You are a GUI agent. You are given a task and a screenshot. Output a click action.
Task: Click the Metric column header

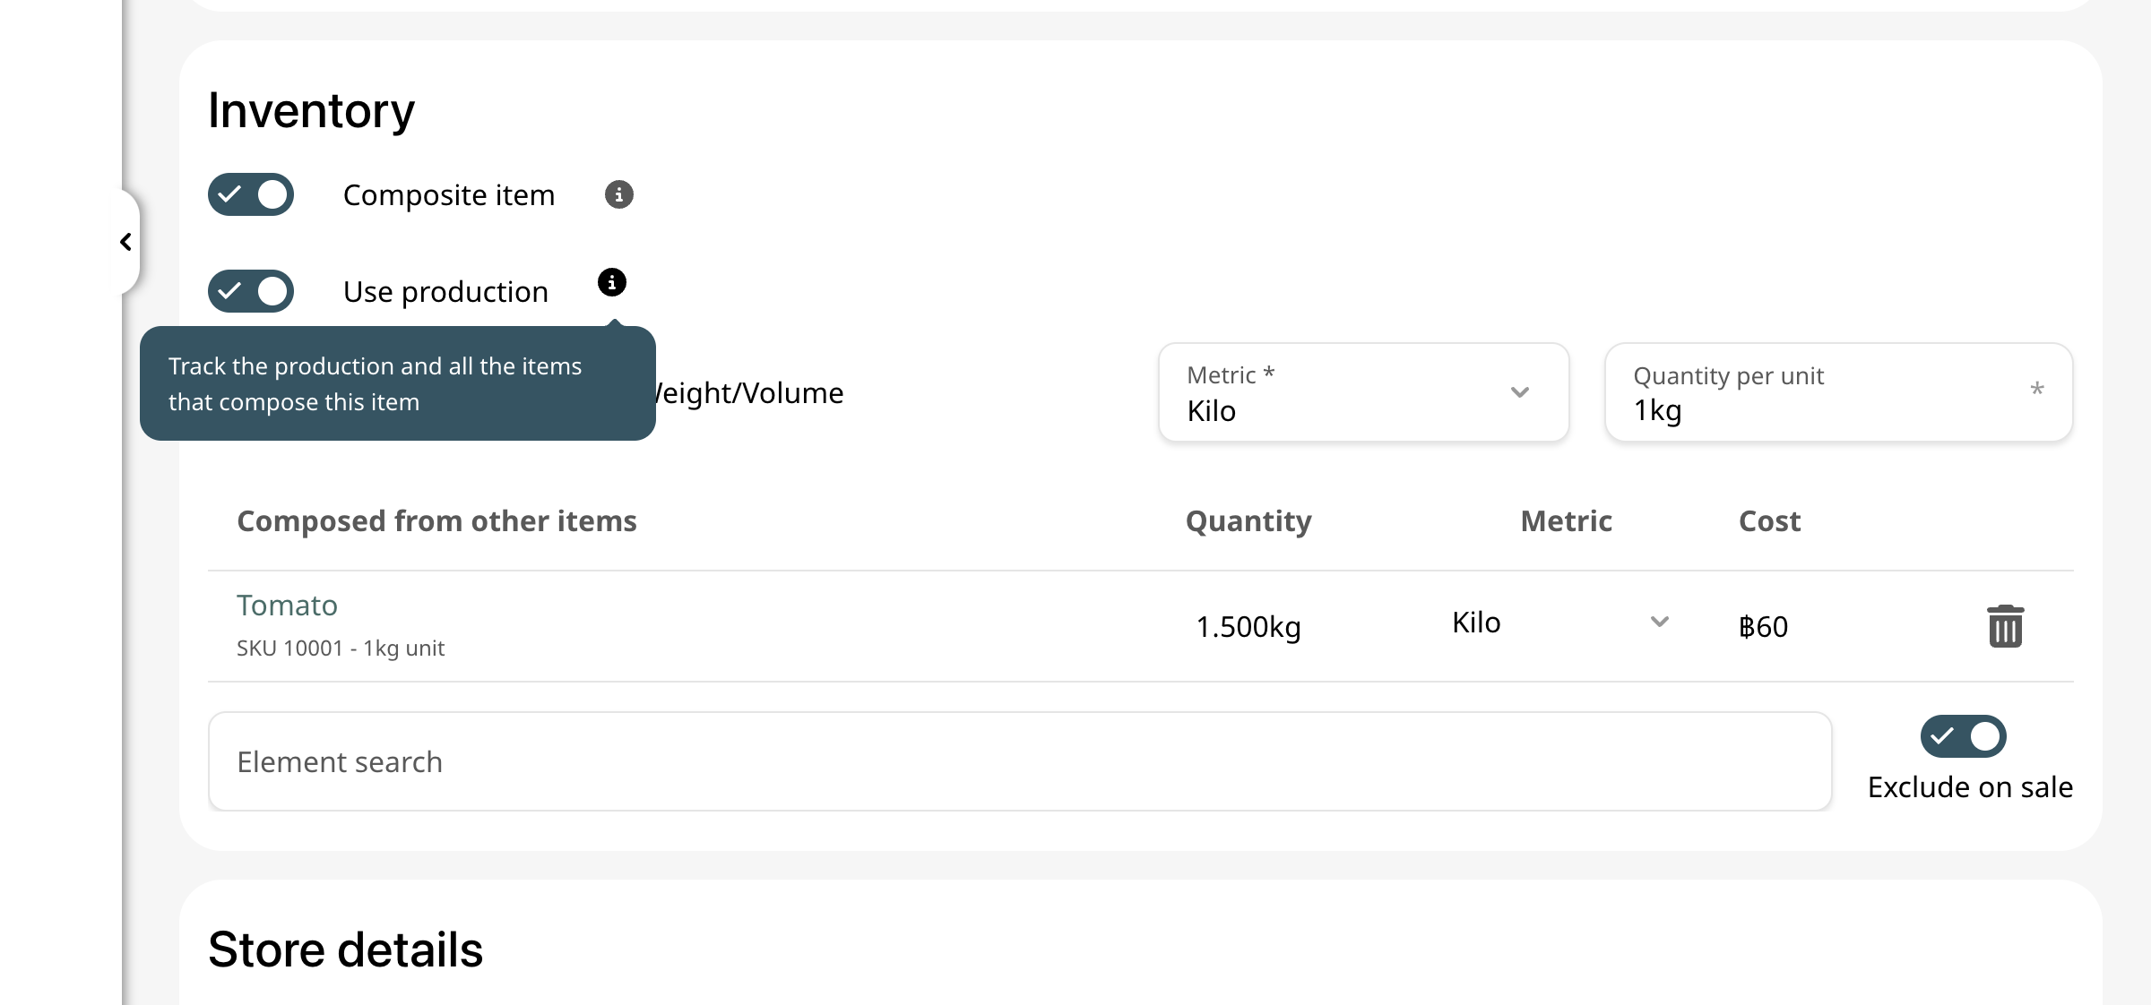click(1566, 521)
